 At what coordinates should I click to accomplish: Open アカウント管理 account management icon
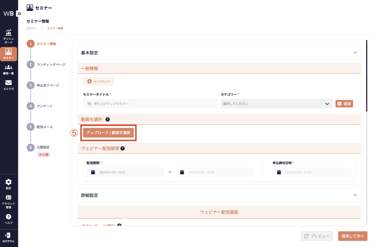pyautogui.click(x=8, y=198)
